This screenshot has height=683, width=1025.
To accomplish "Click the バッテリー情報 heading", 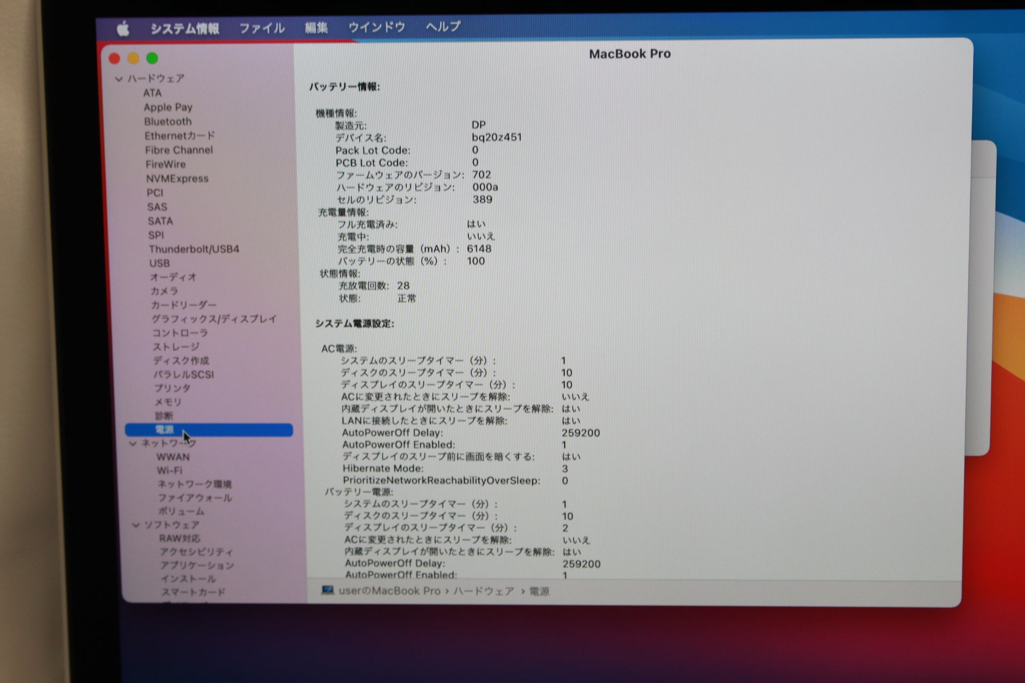I will (344, 86).
